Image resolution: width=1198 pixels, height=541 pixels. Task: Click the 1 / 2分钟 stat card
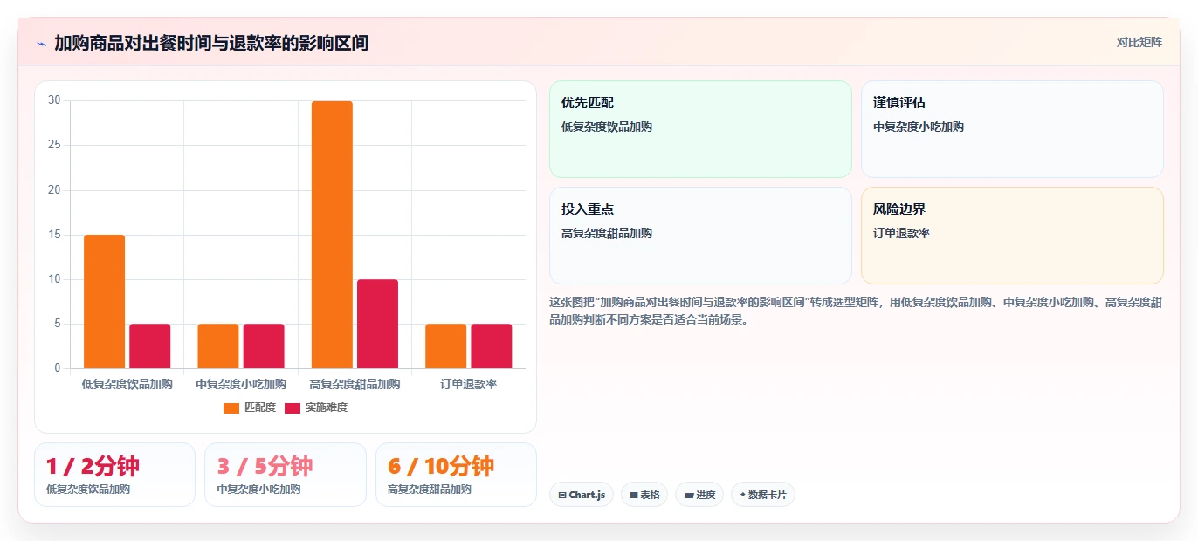tap(114, 474)
